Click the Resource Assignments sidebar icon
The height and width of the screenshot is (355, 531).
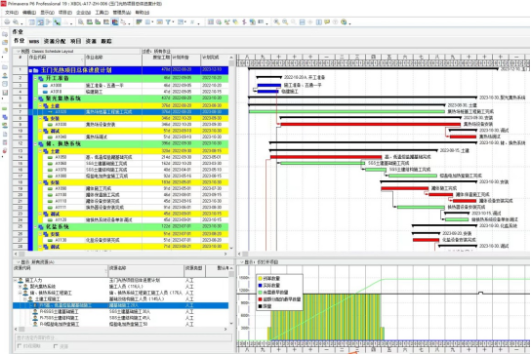click(5, 125)
